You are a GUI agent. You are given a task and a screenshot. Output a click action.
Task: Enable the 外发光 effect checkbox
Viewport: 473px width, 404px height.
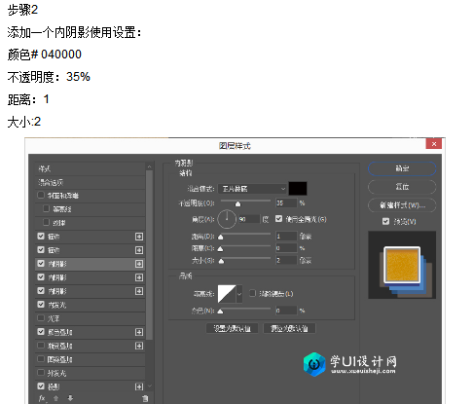coord(41,373)
